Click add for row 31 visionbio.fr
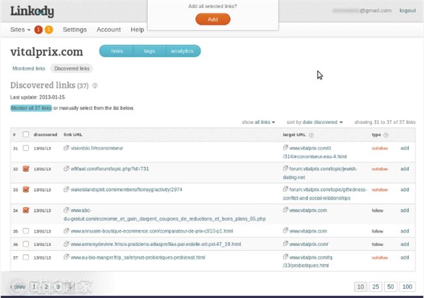Viewport: 424px width, 298px height. point(404,148)
